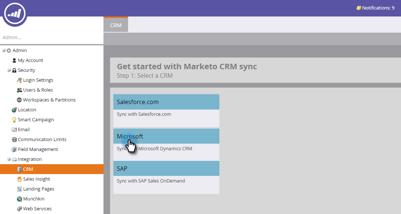Choose the Salesforce.com CRM option
This screenshot has height=214, width=401.
166,102
